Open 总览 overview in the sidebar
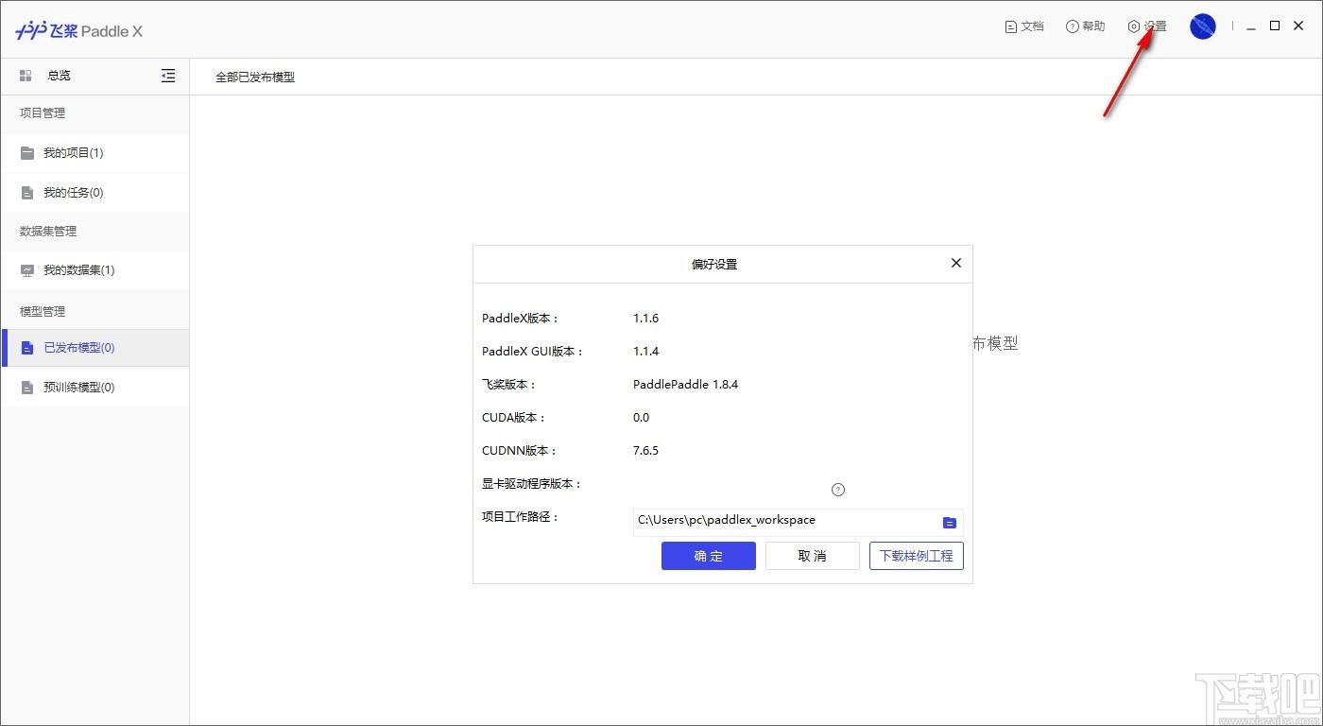Image resolution: width=1323 pixels, height=726 pixels. [60, 76]
